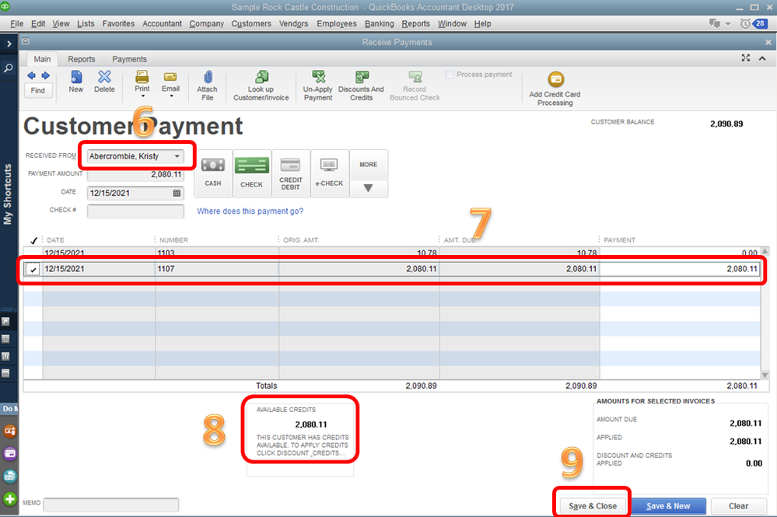
Task: Open Look up Customer/Invoice
Action: [261, 86]
